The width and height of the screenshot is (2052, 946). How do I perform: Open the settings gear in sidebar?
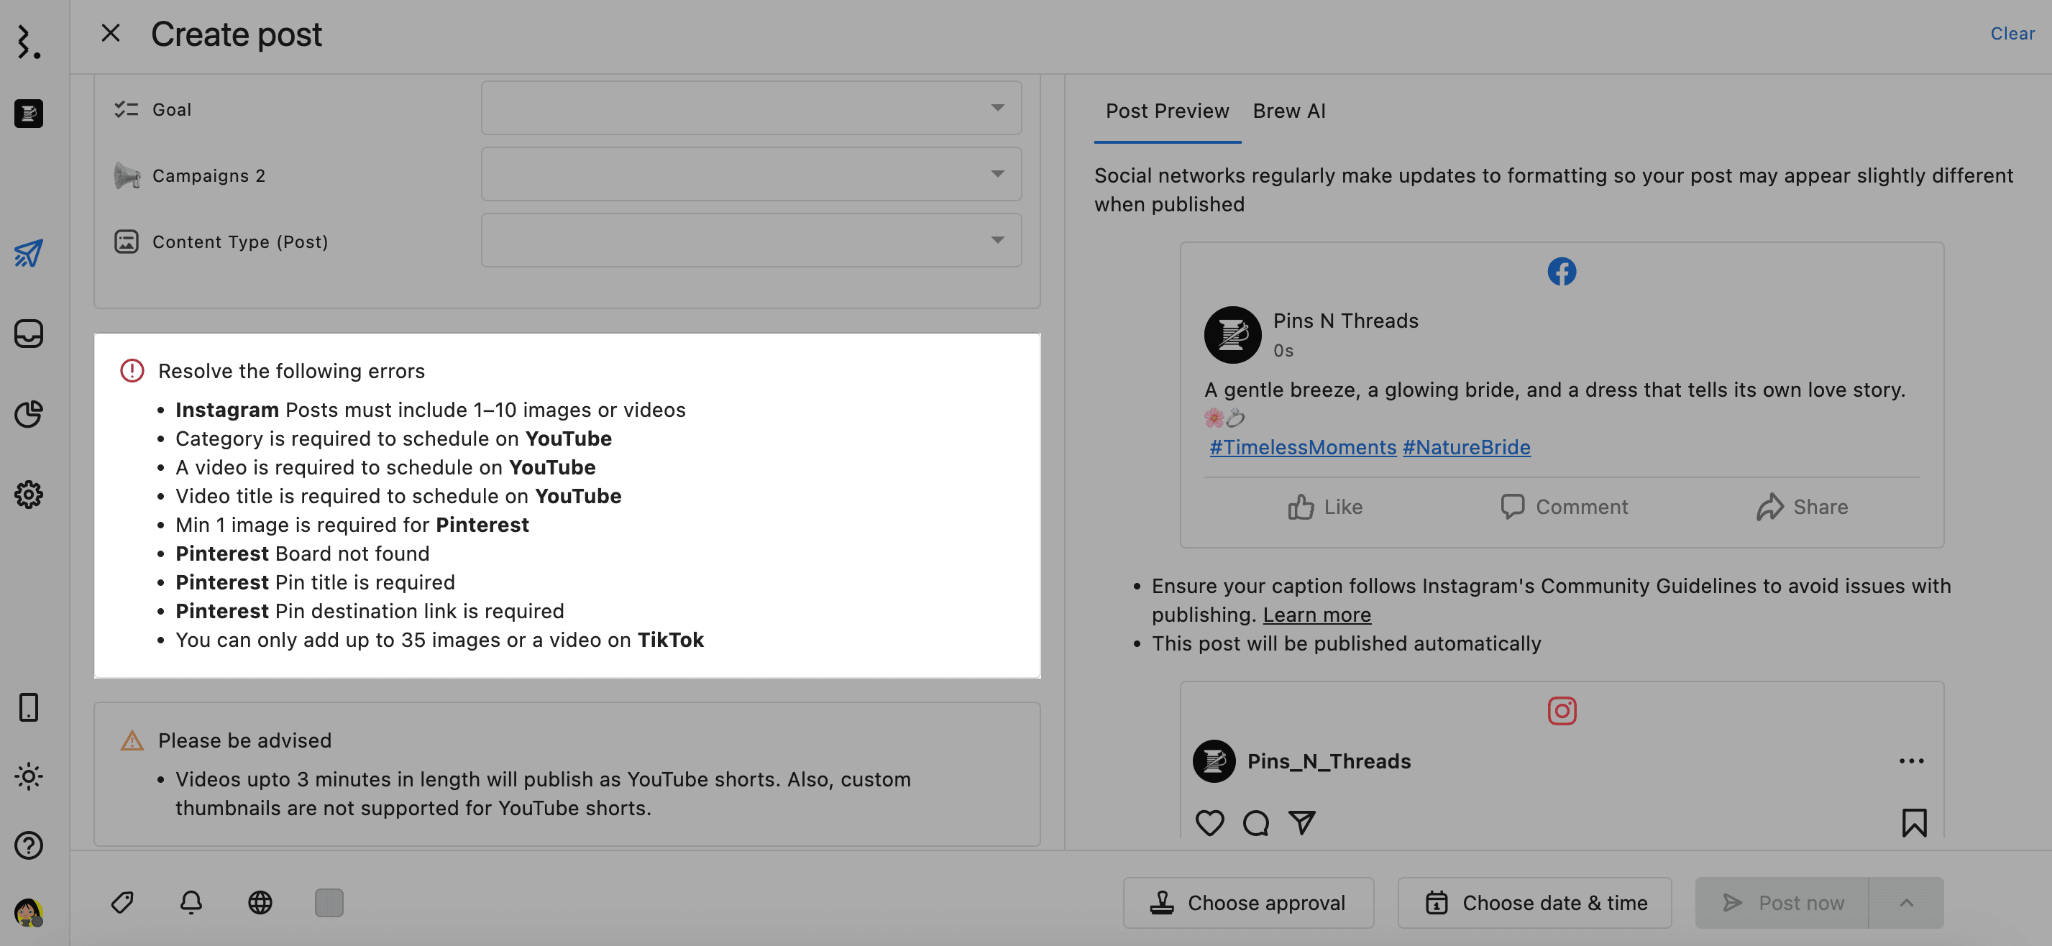click(x=29, y=495)
